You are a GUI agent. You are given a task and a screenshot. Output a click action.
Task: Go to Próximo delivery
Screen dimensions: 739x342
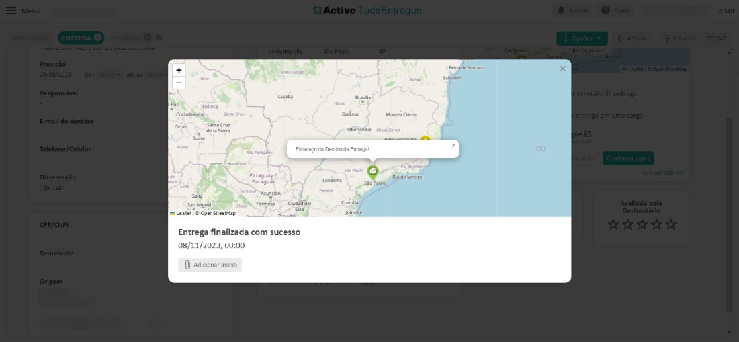point(678,38)
